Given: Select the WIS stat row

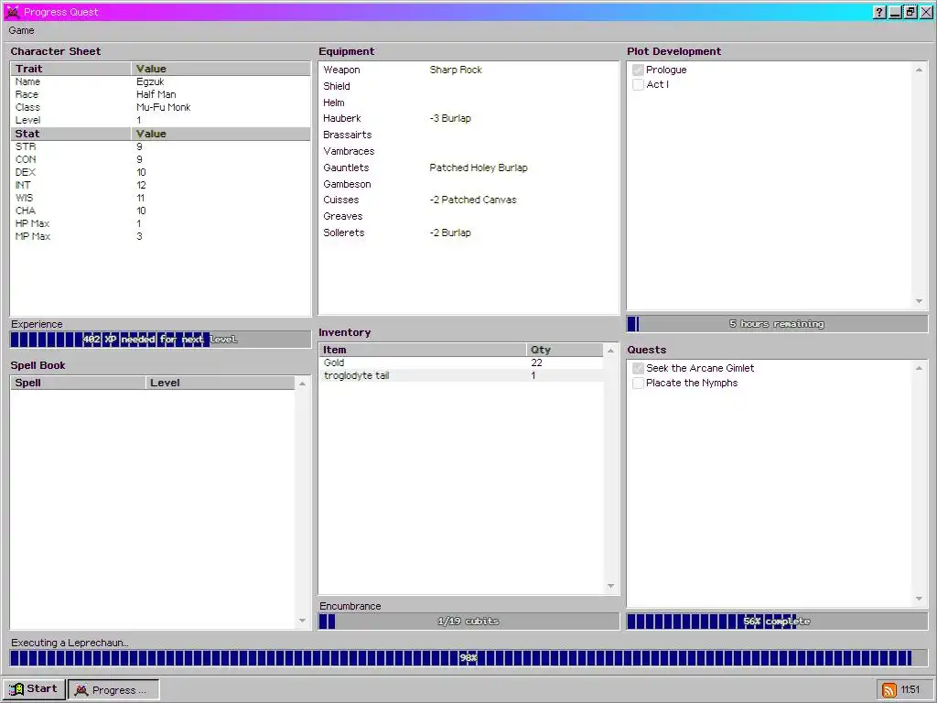Looking at the screenshot, I should (x=160, y=198).
